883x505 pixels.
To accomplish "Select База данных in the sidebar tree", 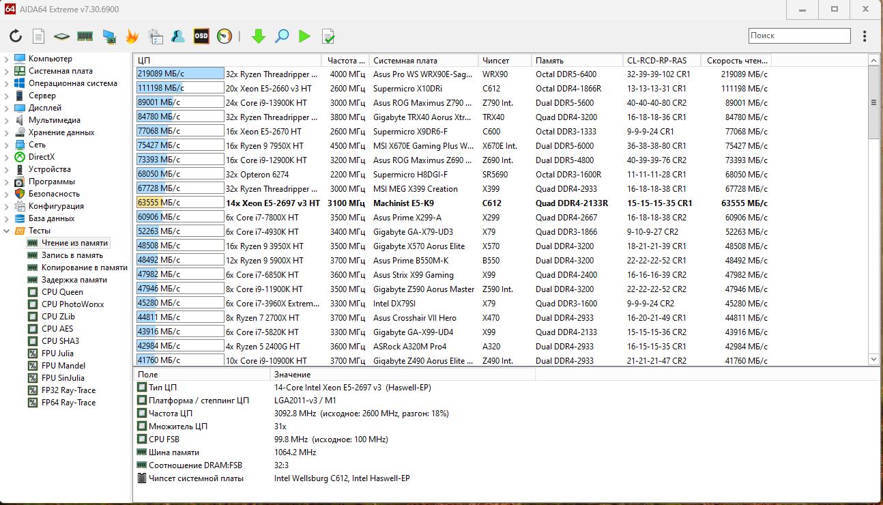I will tap(51, 218).
